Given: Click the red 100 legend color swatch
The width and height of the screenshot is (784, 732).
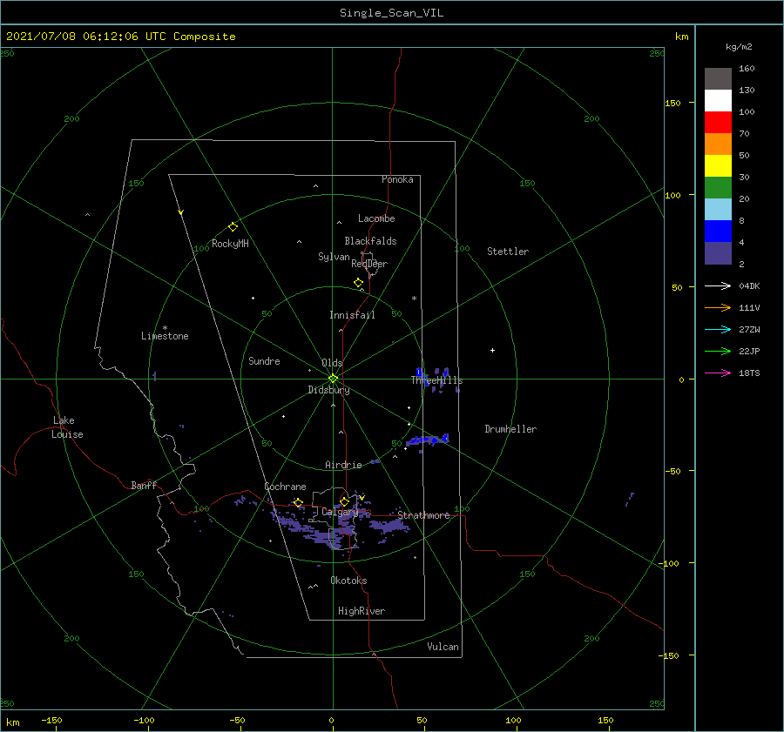Looking at the screenshot, I should coord(718,123).
